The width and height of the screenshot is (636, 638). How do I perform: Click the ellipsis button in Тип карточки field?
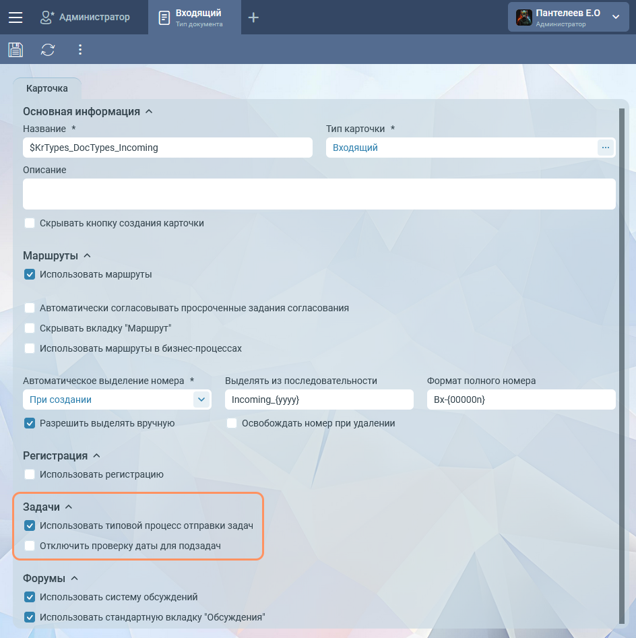(605, 148)
